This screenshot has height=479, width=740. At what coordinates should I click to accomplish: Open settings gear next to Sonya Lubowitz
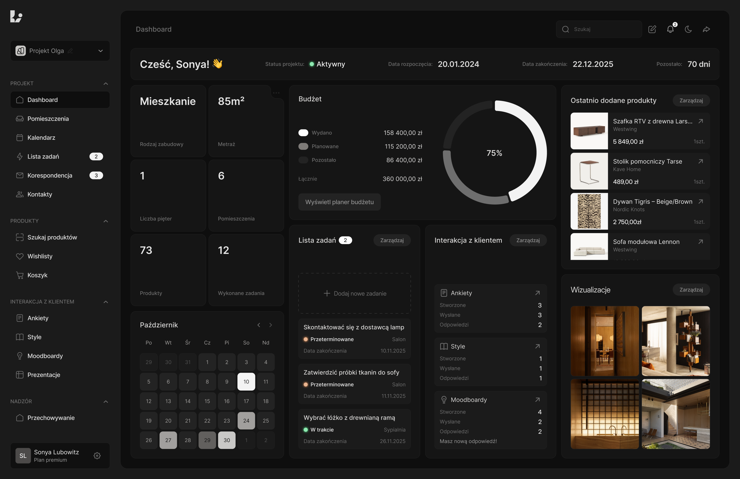click(x=97, y=456)
